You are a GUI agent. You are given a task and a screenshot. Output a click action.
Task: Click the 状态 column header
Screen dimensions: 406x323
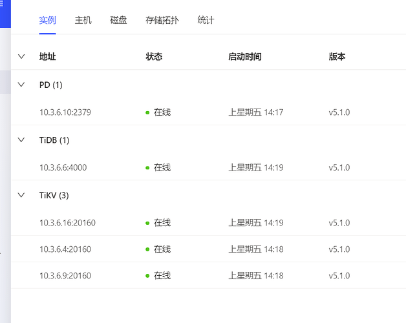[154, 56]
